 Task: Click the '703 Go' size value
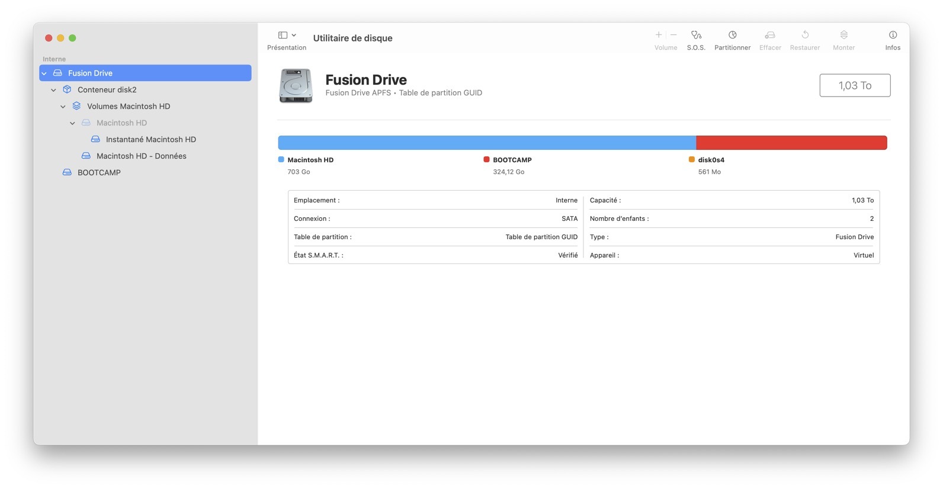(299, 172)
